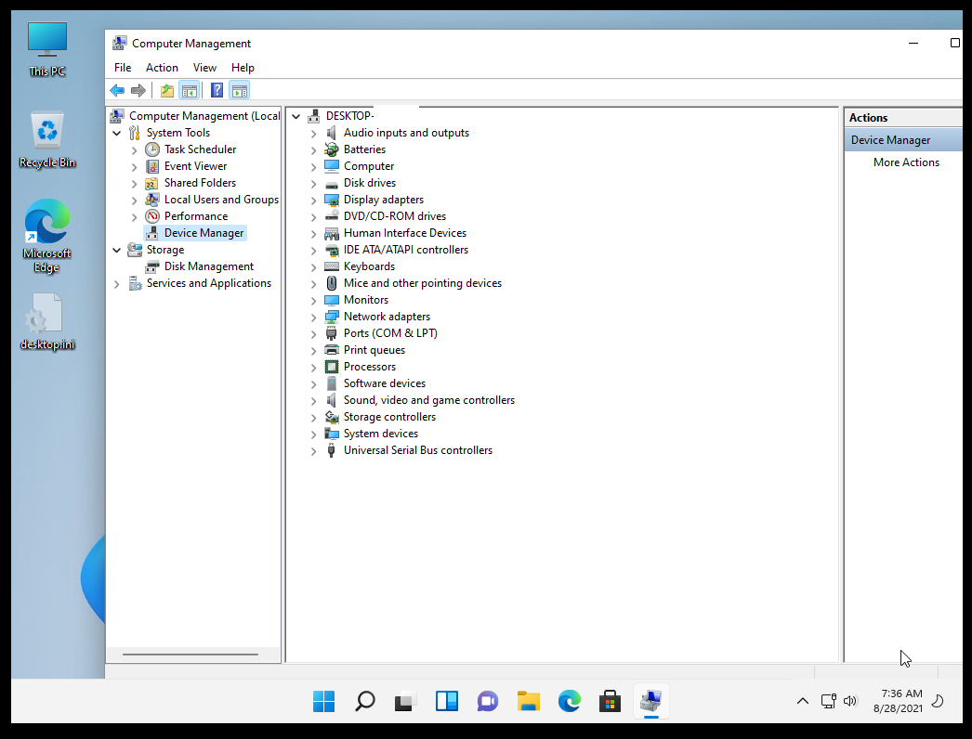This screenshot has width=972, height=739.
Task: Click the Forward arrow toolbar icon
Action: [138, 90]
